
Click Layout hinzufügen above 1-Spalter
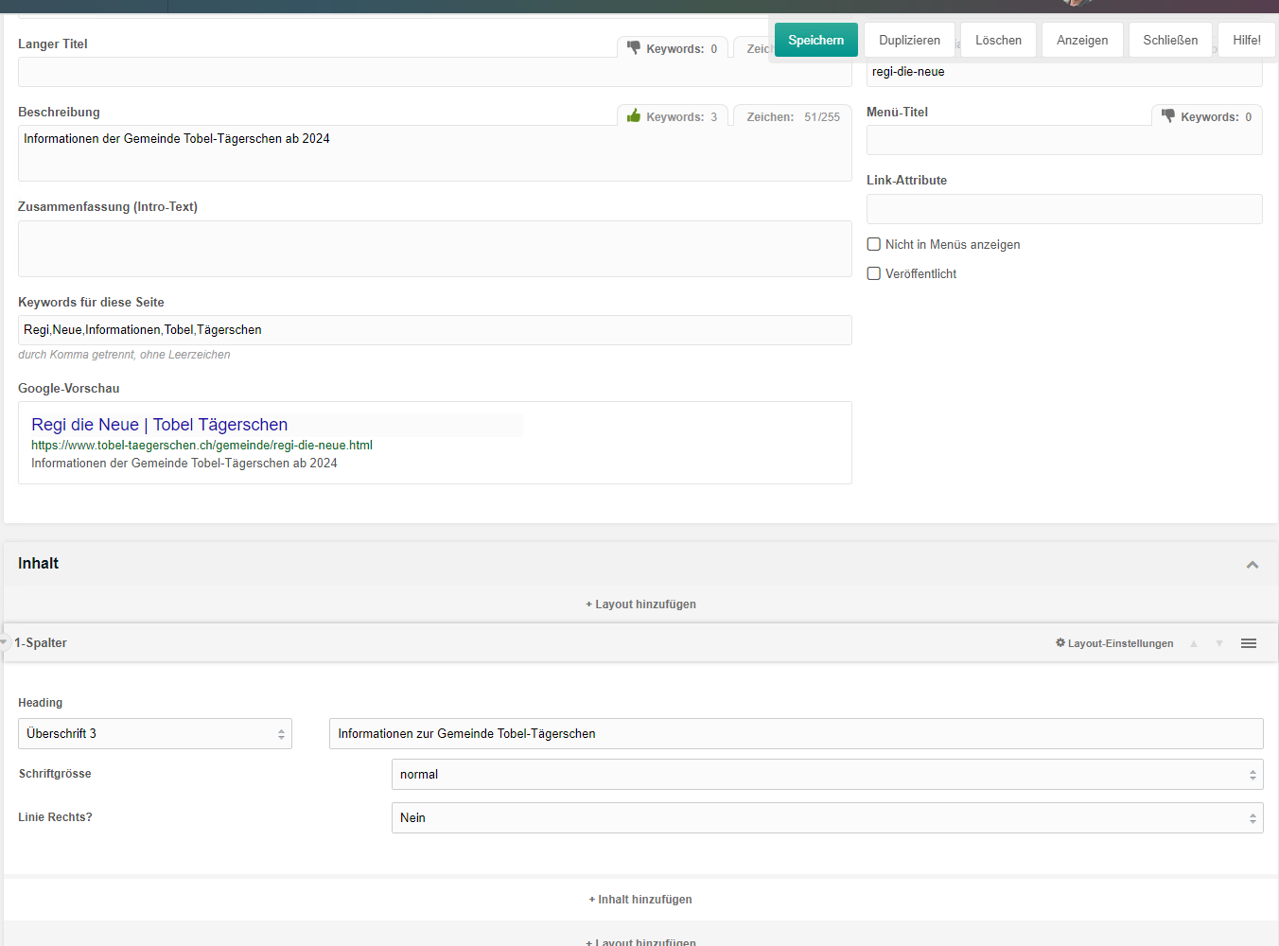coord(640,604)
